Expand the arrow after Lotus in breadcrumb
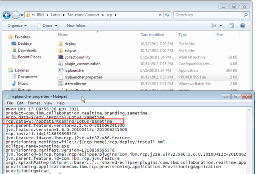 click(64, 15)
